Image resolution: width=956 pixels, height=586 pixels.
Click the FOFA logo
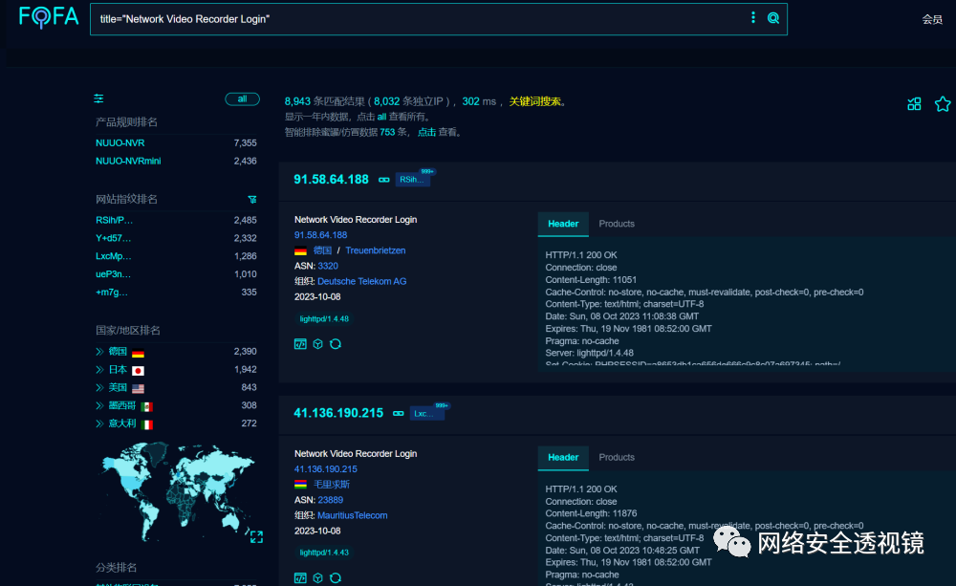coord(49,17)
